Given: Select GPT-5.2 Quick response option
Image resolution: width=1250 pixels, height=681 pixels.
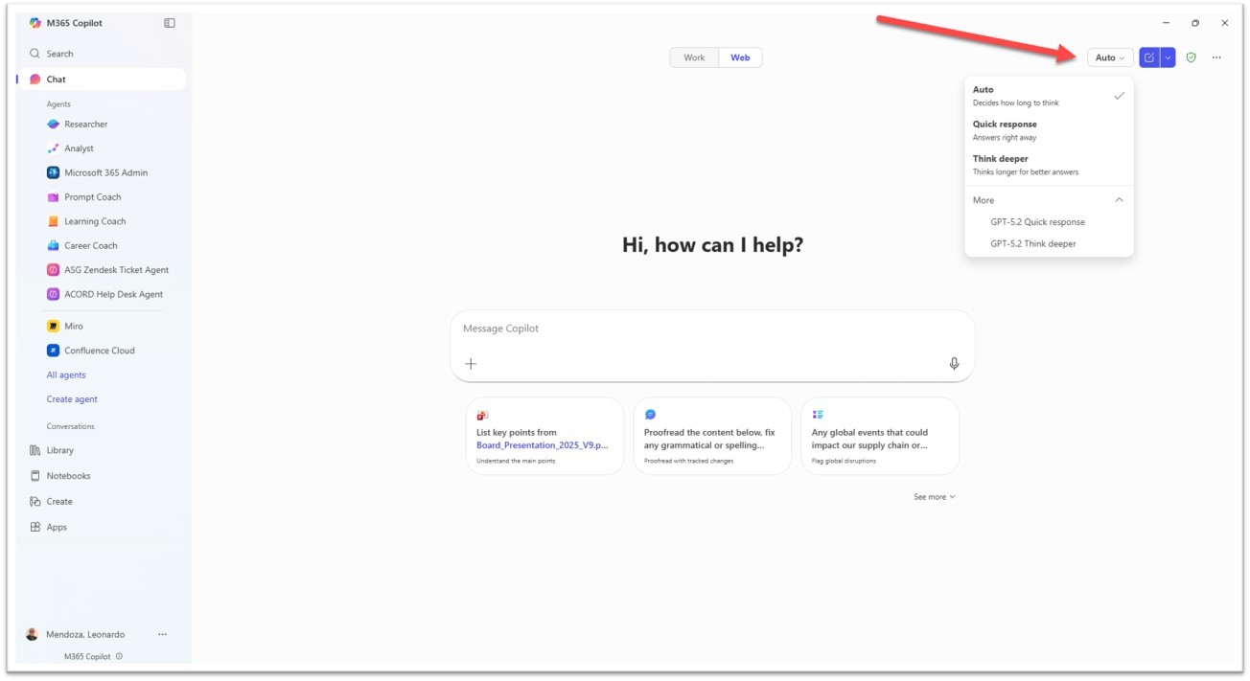Looking at the screenshot, I should (1037, 222).
